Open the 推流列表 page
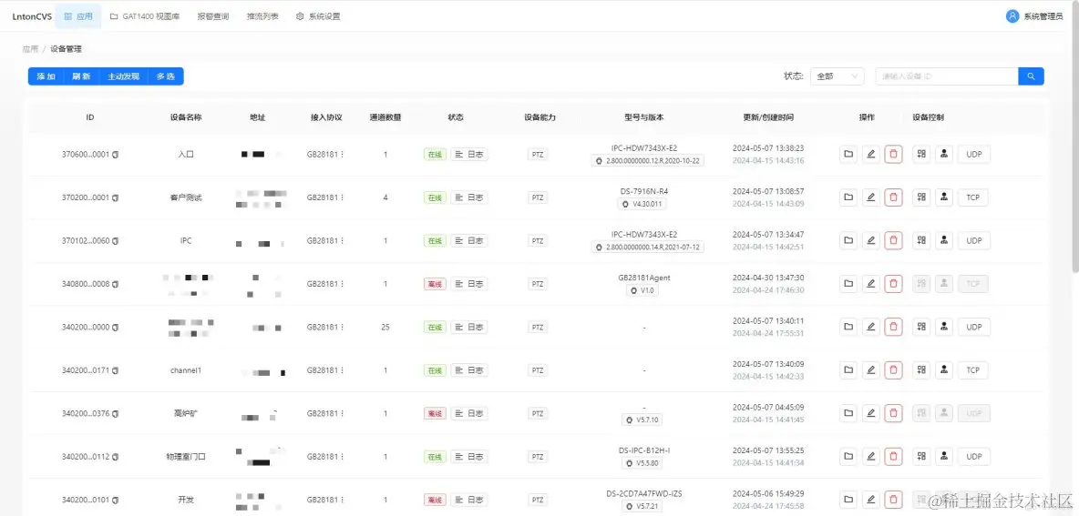1079x516 pixels. 262,16
